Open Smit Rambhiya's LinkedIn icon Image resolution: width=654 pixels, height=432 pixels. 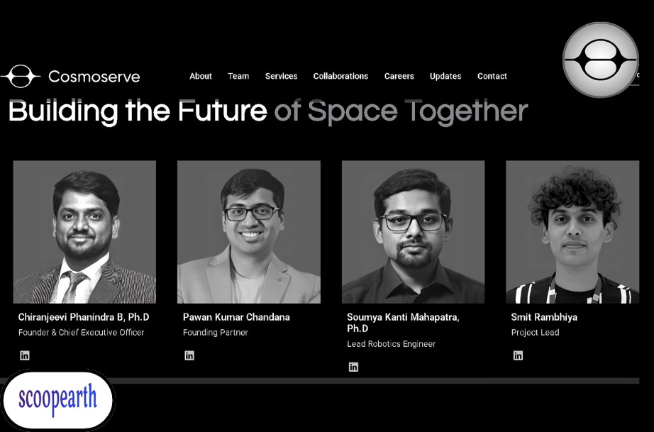pyautogui.click(x=518, y=355)
